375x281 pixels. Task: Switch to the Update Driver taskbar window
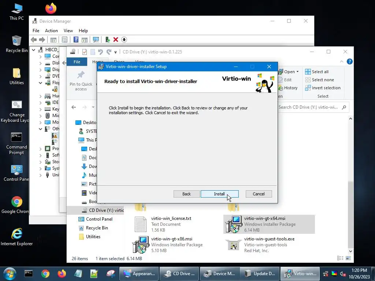tap(260, 274)
